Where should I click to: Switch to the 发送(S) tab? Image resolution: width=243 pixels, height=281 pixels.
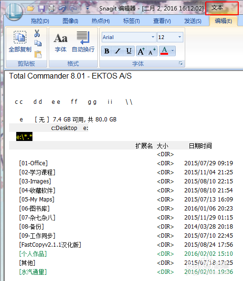(x=193, y=21)
